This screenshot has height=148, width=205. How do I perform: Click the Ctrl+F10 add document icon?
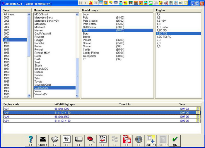[x=151, y=139]
